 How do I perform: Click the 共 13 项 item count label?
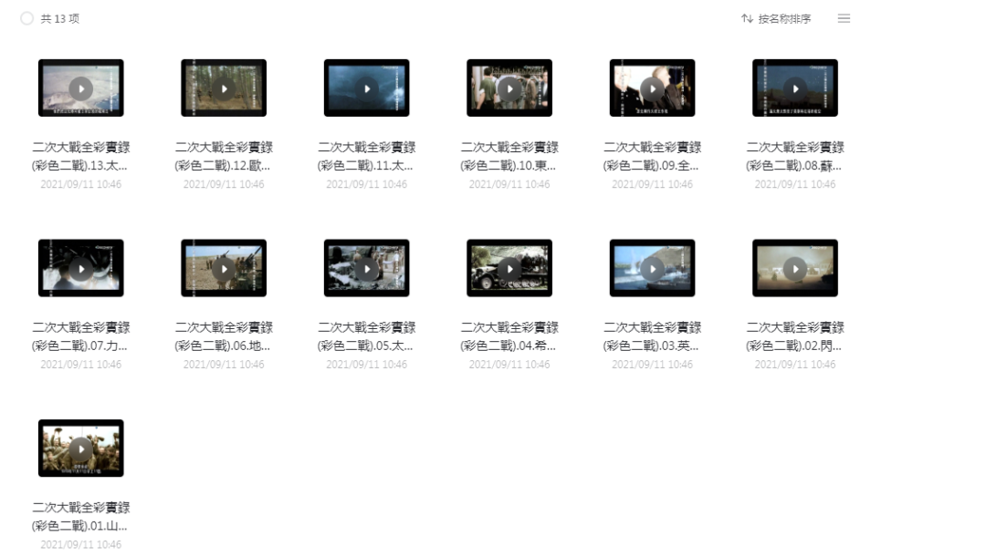(x=60, y=19)
